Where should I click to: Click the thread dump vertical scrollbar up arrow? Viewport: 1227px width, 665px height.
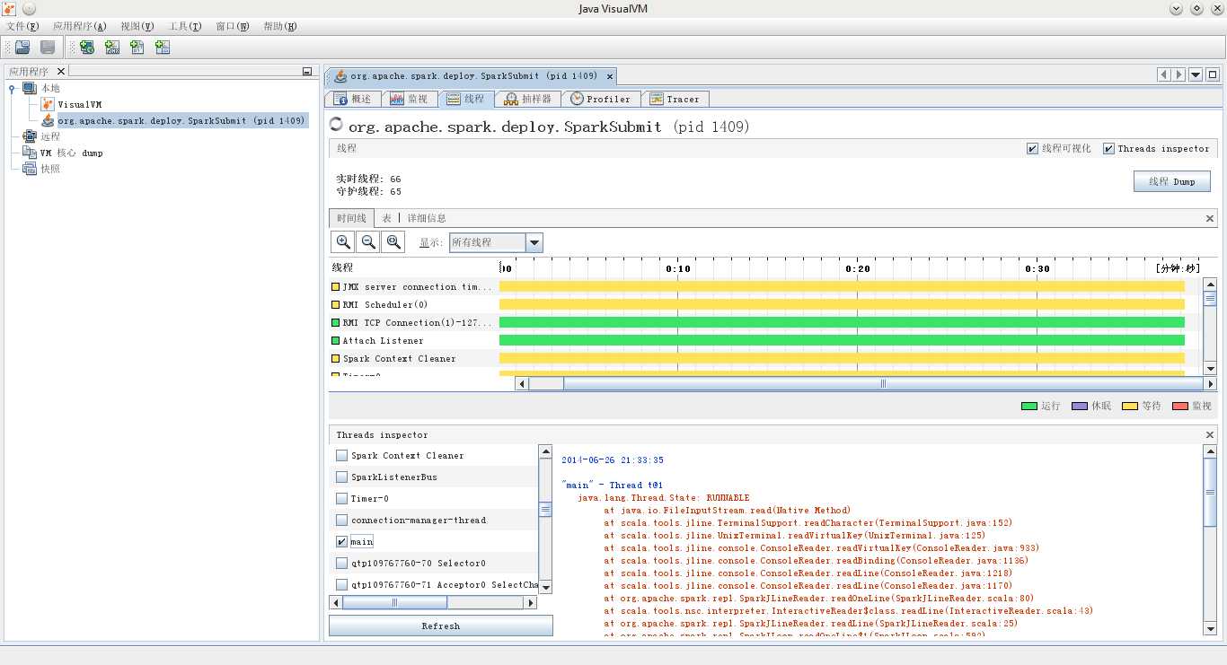(x=1210, y=452)
